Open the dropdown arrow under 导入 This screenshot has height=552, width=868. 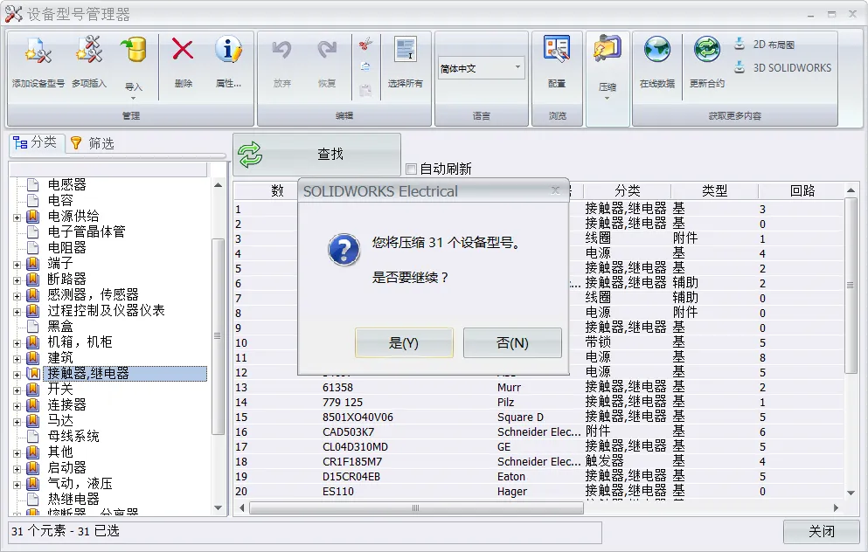click(x=134, y=99)
